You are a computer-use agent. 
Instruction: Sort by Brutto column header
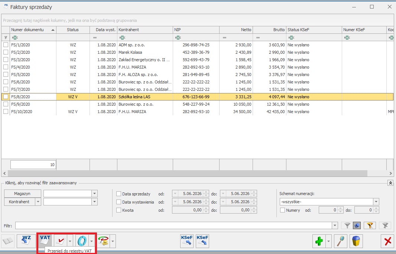coord(269,30)
